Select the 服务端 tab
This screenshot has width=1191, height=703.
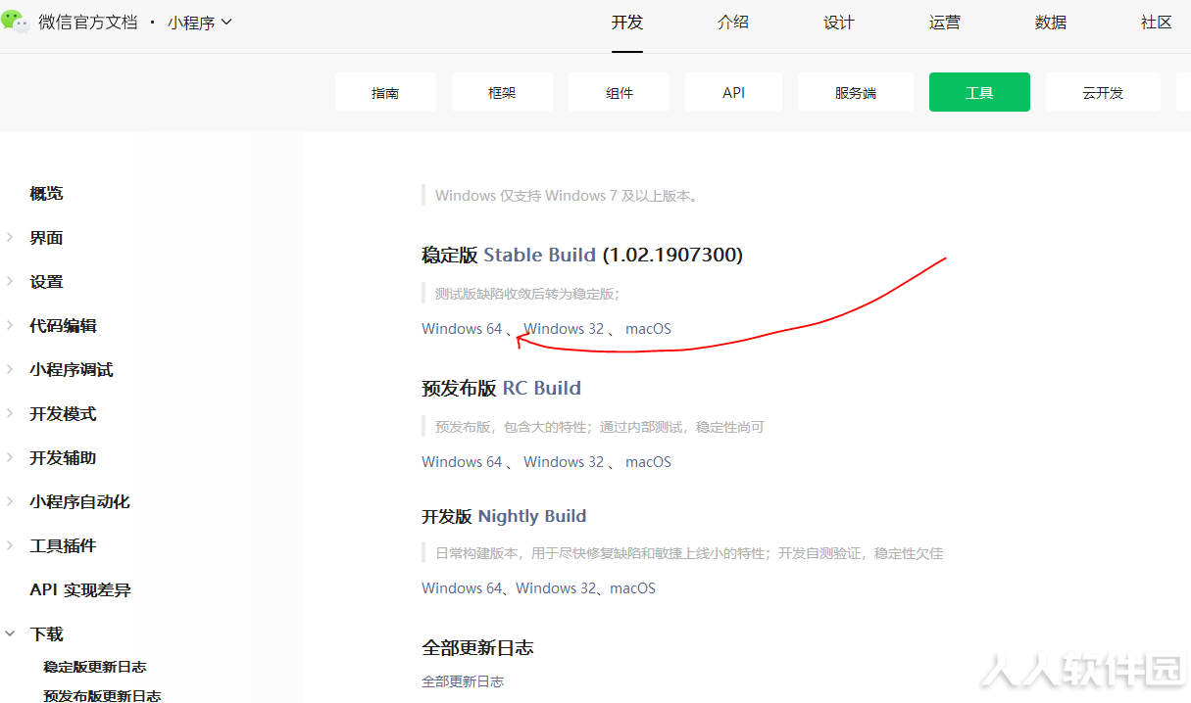coord(856,92)
